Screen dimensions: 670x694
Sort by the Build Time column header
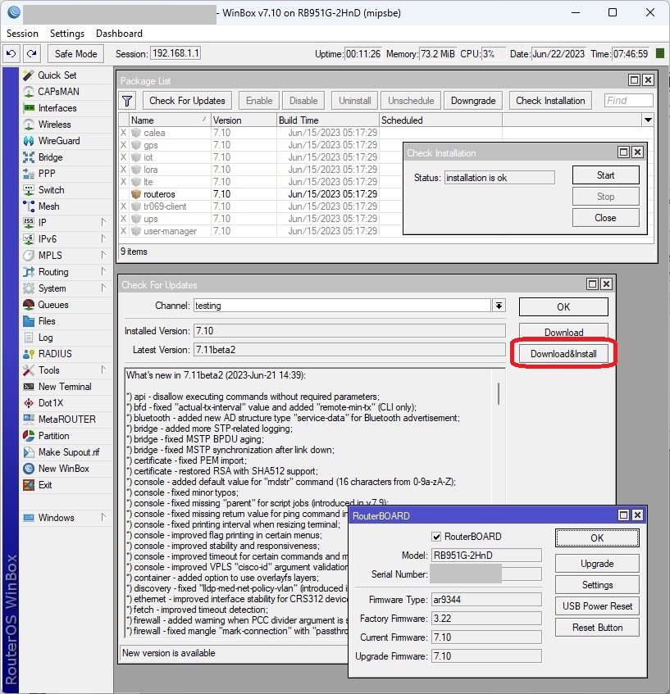[328, 120]
